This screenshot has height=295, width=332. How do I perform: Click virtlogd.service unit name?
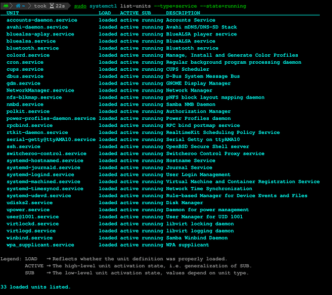click(x=31, y=231)
